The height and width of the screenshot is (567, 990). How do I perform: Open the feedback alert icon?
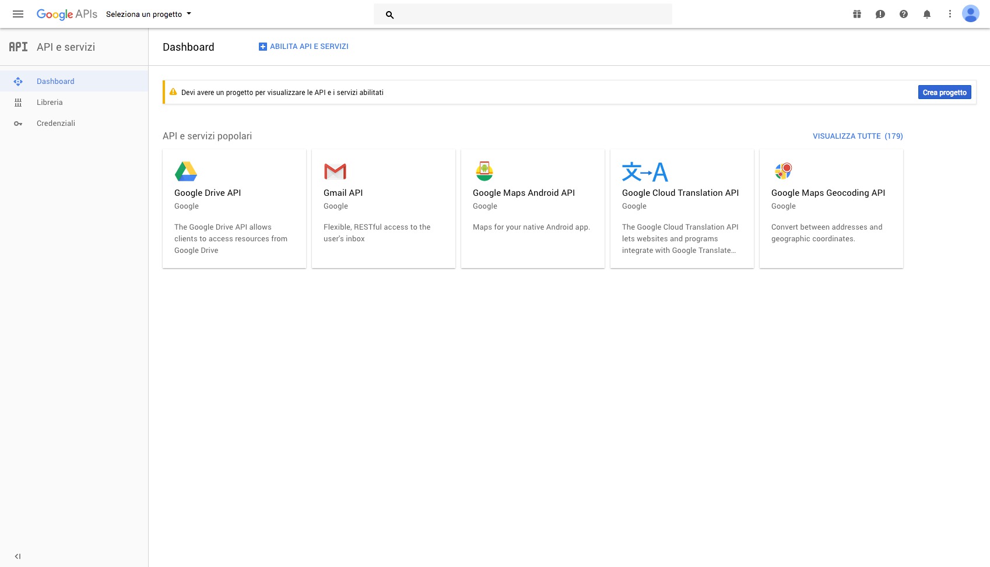click(x=880, y=14)
